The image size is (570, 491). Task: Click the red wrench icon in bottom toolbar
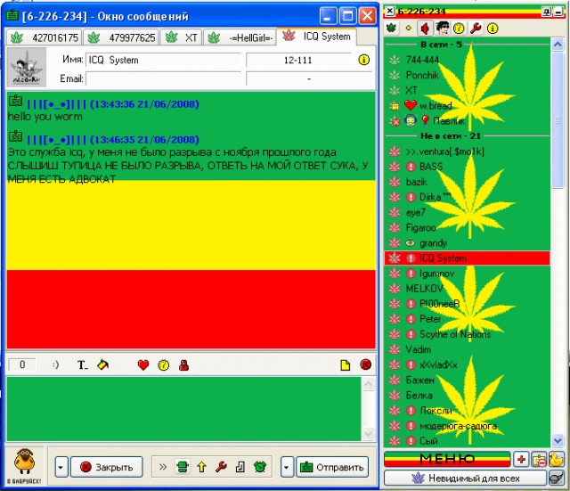[221, 467]
